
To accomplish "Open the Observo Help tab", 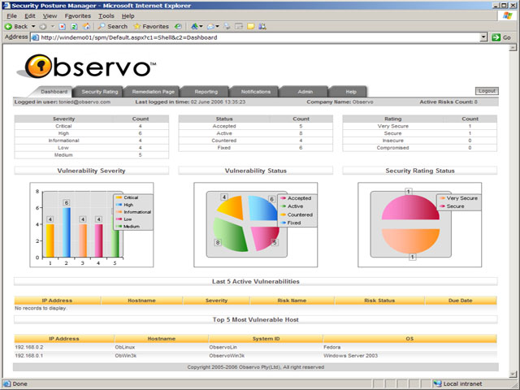I will pos(351,92).
